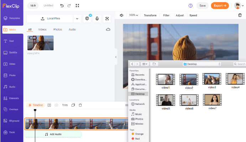Click the AI subtitle speech bubble icon
This screenshot has height=142, width=246.
[87, 18]
